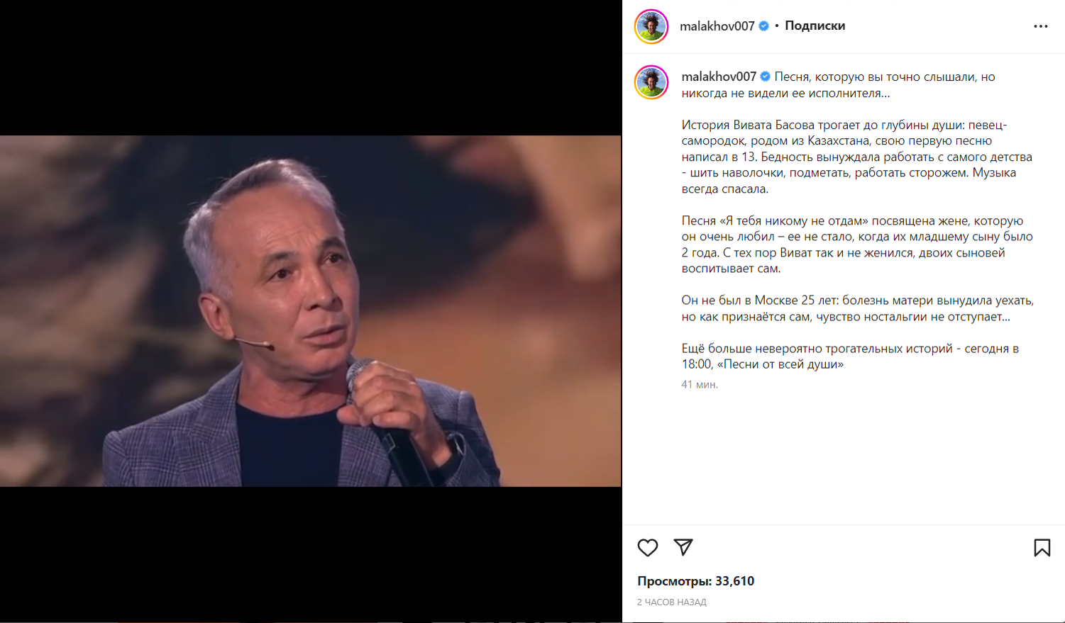
Task: Click the 2 ЧАСОВ НАЗАД timestamp
Action: [671, 602]
